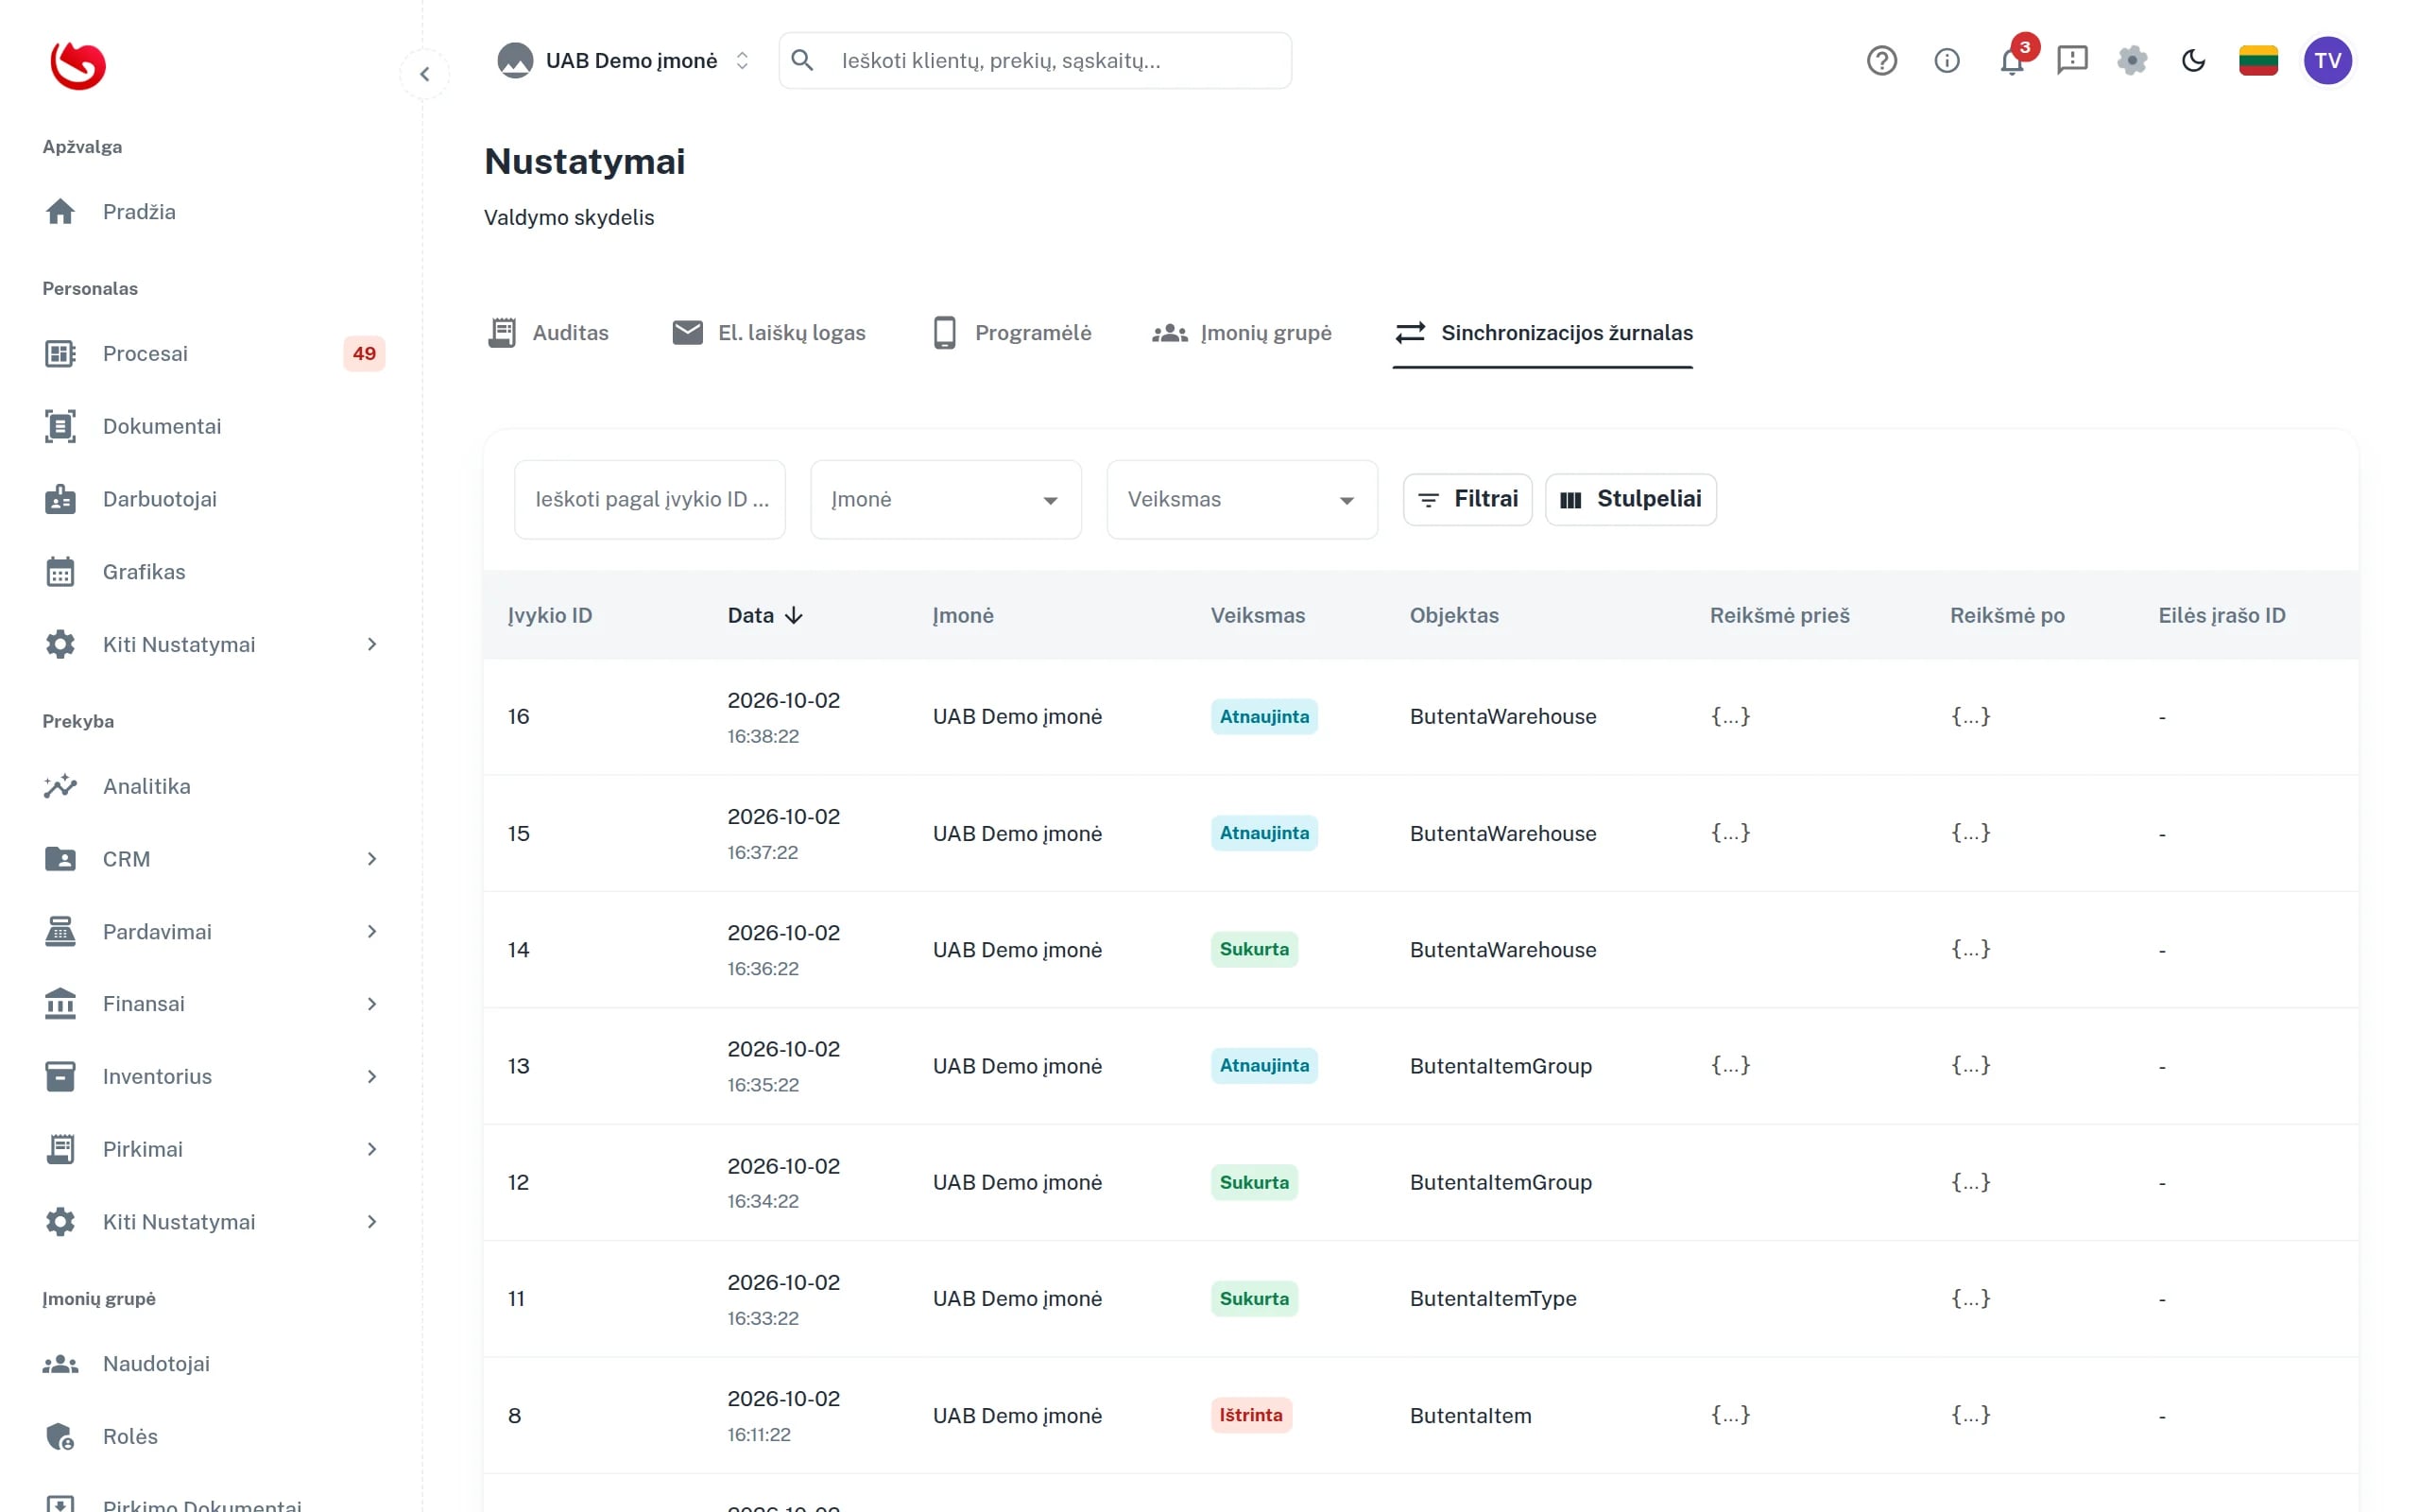Open Grafikas calendar in the sidebar

point(213,572)
